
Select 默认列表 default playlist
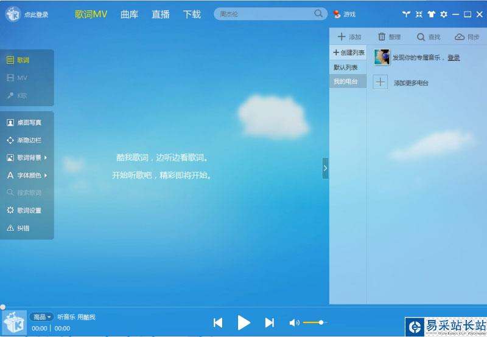348,67
